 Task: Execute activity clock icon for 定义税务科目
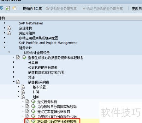(x=33, y=101)
